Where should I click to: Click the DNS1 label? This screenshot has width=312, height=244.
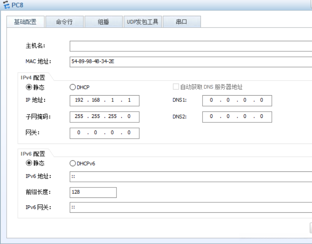(179, 100)
